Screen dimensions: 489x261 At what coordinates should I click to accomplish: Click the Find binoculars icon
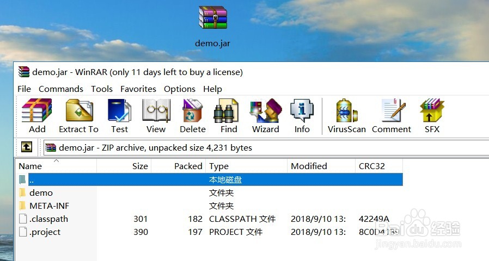coord(226,110)
